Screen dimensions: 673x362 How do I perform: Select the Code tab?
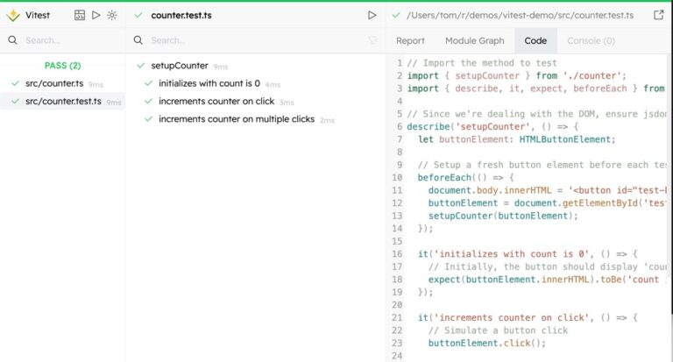point(535,40)
